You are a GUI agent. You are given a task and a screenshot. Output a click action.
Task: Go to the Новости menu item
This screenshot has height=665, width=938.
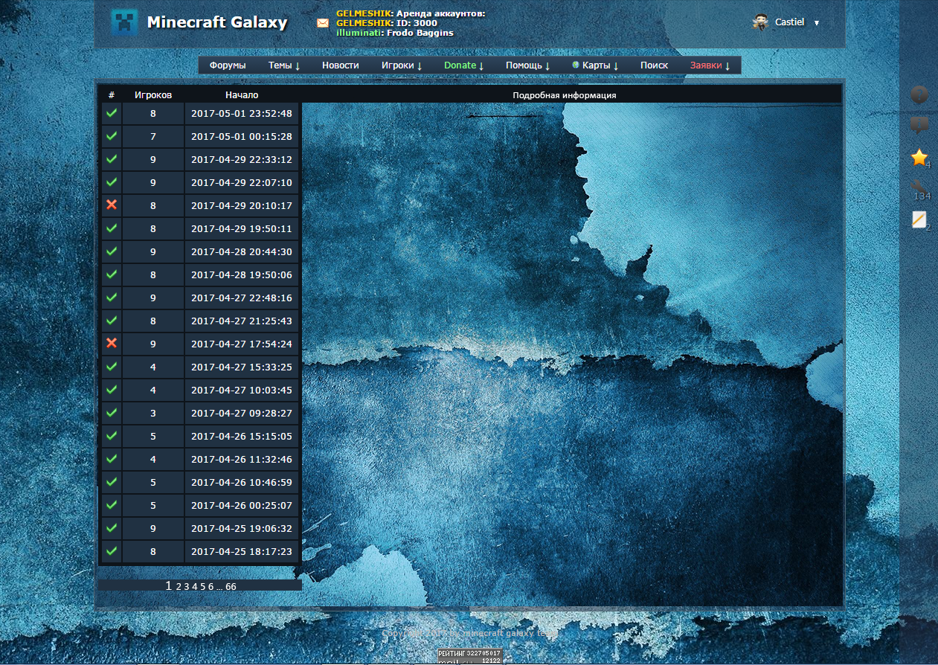[x=340, y=65]
